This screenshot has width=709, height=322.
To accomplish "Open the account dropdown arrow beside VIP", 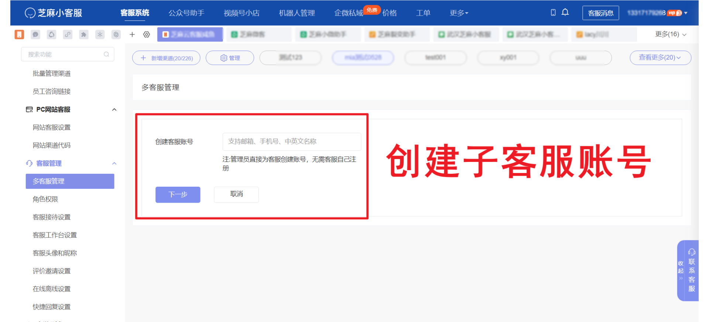I will [x=686, y=13].
